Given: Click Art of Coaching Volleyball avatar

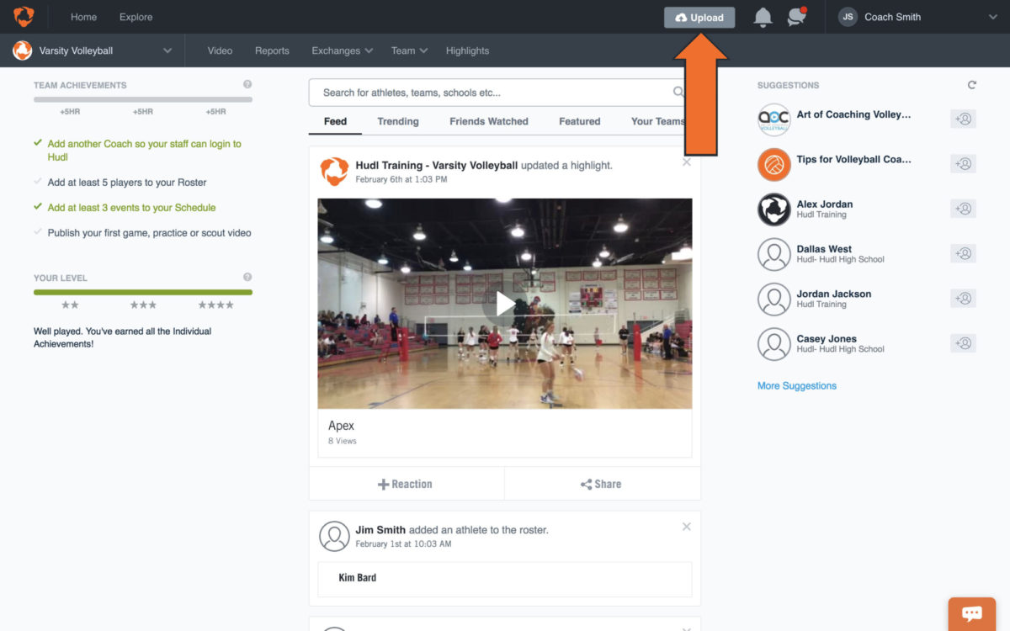Looking at the screenshot, I should tap(774, 119).
